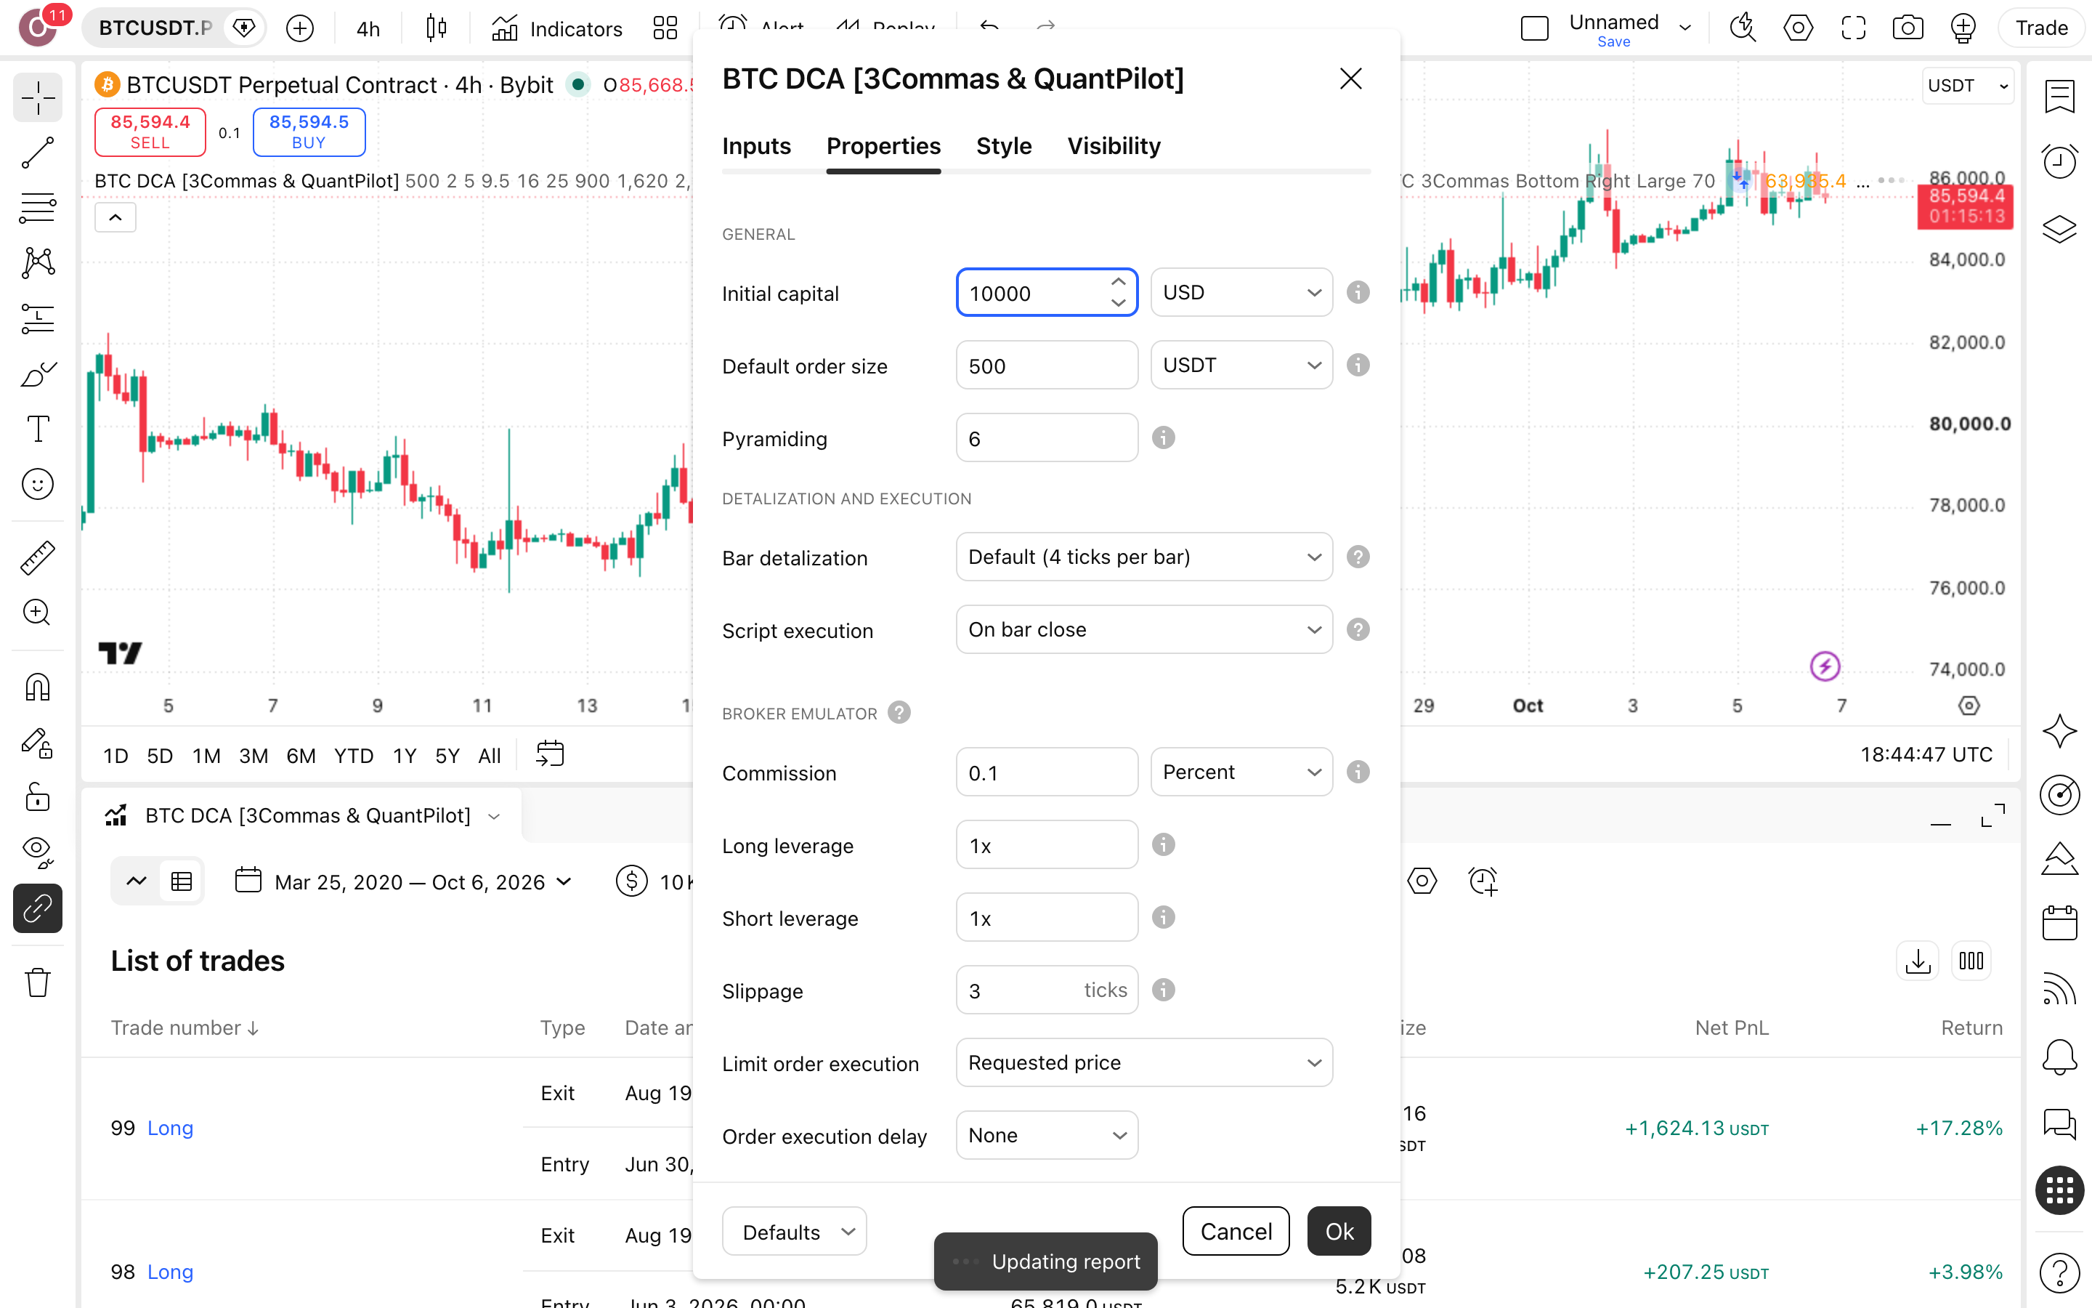The height and width of the screenshot is (1308, 2092).
Task: Switch to the Inputs tab
Action: tap(756, 146)
